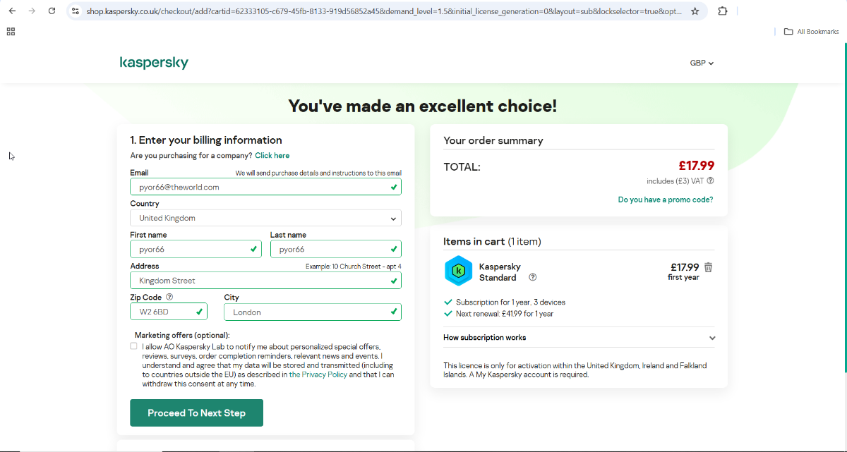The width and height of the screenshot is (847, 452).
Task: Click the VAT help question mark icon
Action: pyautogui.click(x=710, y=181)
